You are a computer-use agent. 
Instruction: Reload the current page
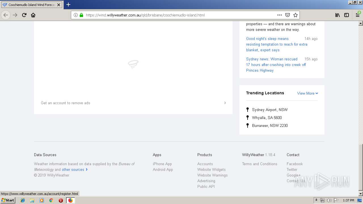24,15
